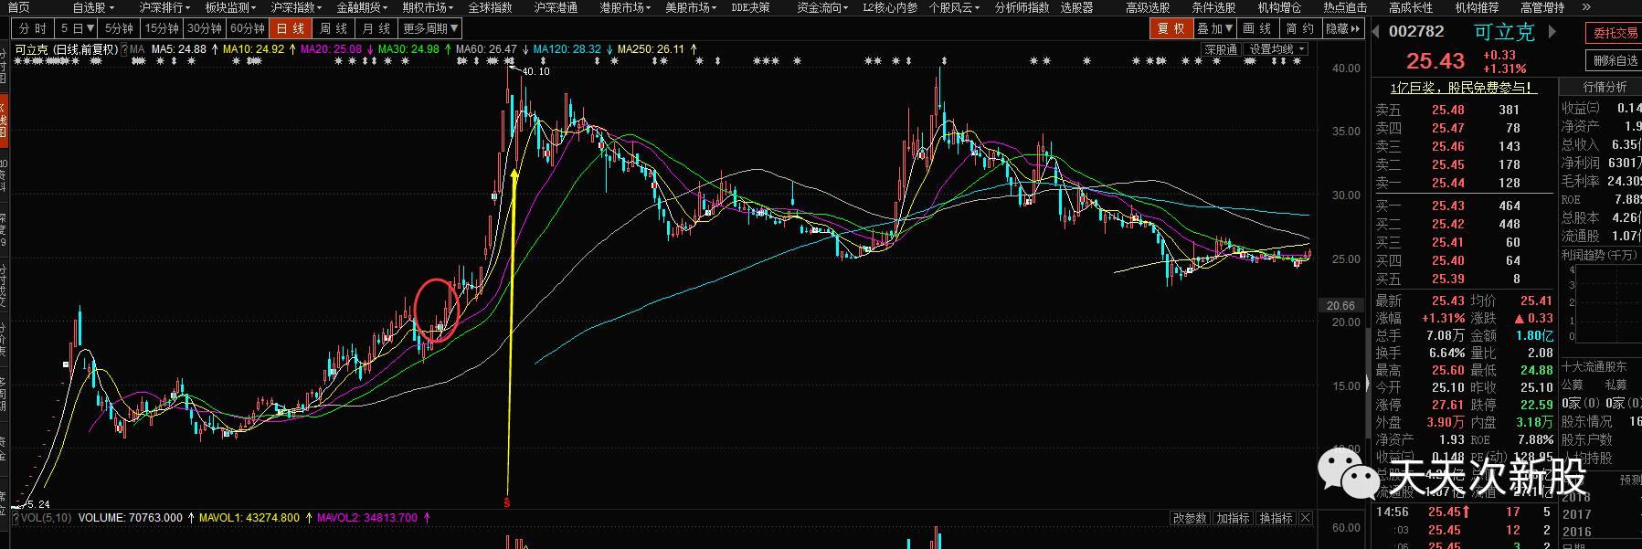Expand the 设置均线 dropdown
The height and width of the screenshot is (549, 1642).
(1277, 49)
